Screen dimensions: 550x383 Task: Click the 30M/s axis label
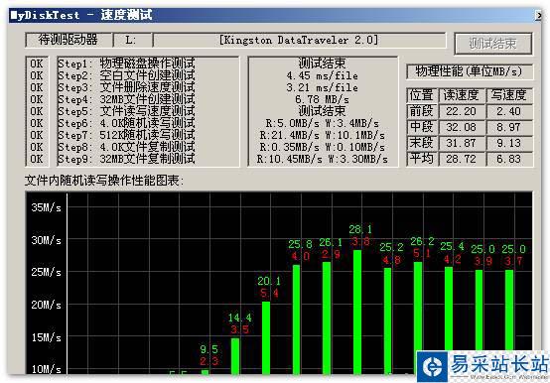pyautogui.click(x=47, y=240)
